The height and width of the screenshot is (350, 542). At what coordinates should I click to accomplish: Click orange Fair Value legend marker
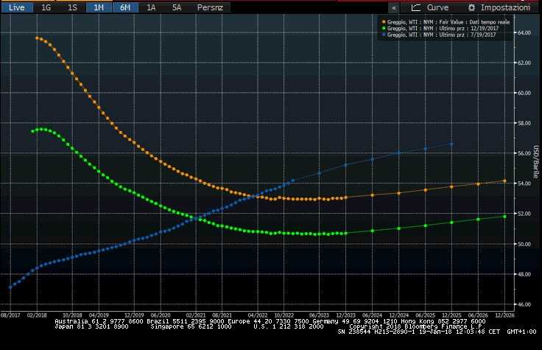click(x=384, y=21)
